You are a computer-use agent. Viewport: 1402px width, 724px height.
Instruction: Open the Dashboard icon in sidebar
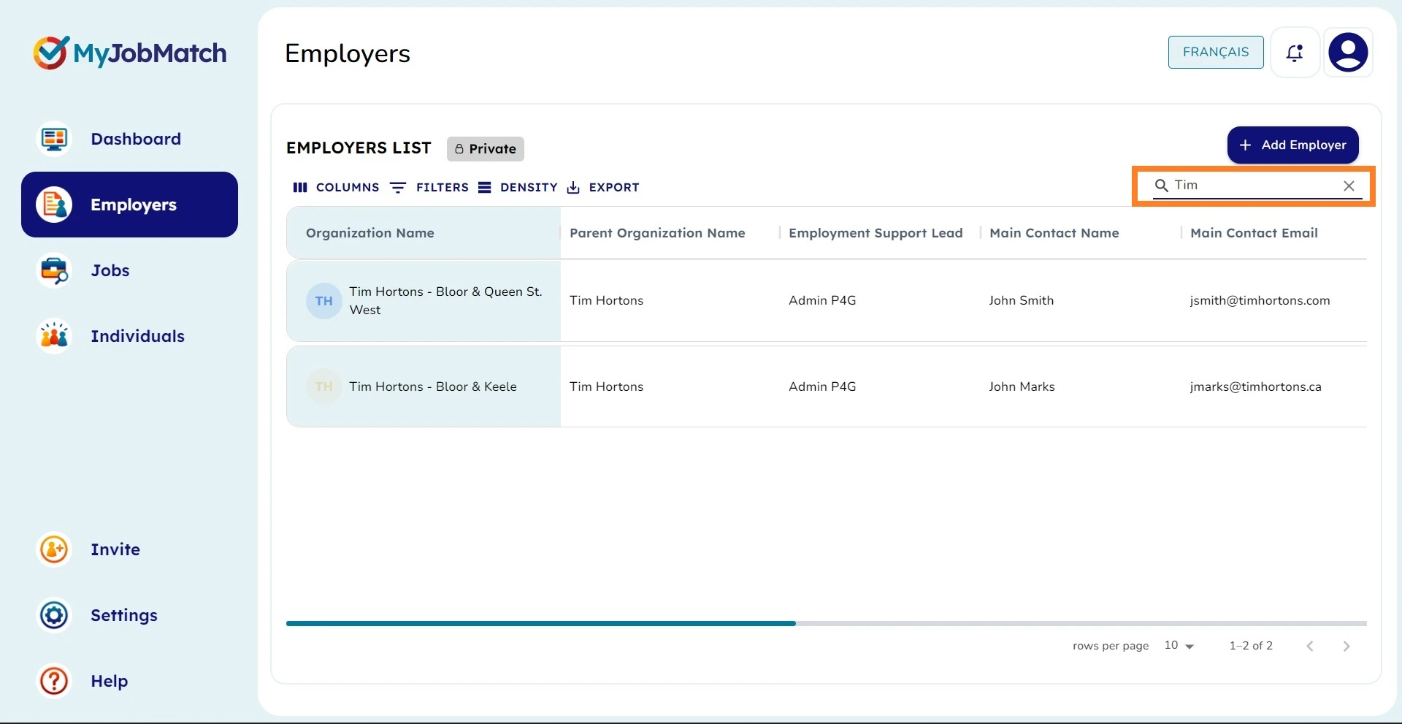point(54,139)
